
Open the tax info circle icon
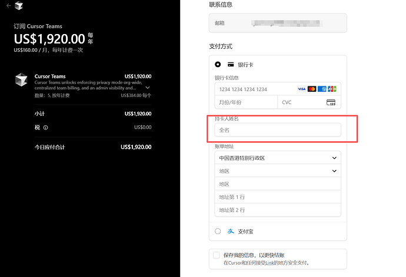45,128
